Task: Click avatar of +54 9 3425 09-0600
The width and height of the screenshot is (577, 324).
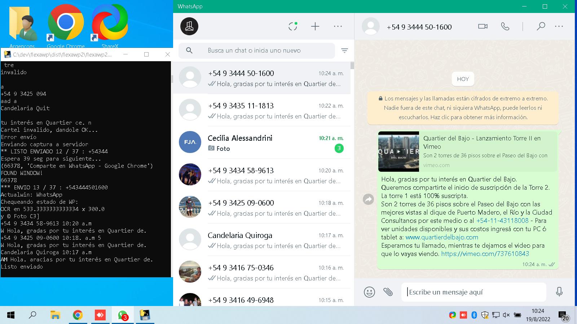Action: click(190, 207)
